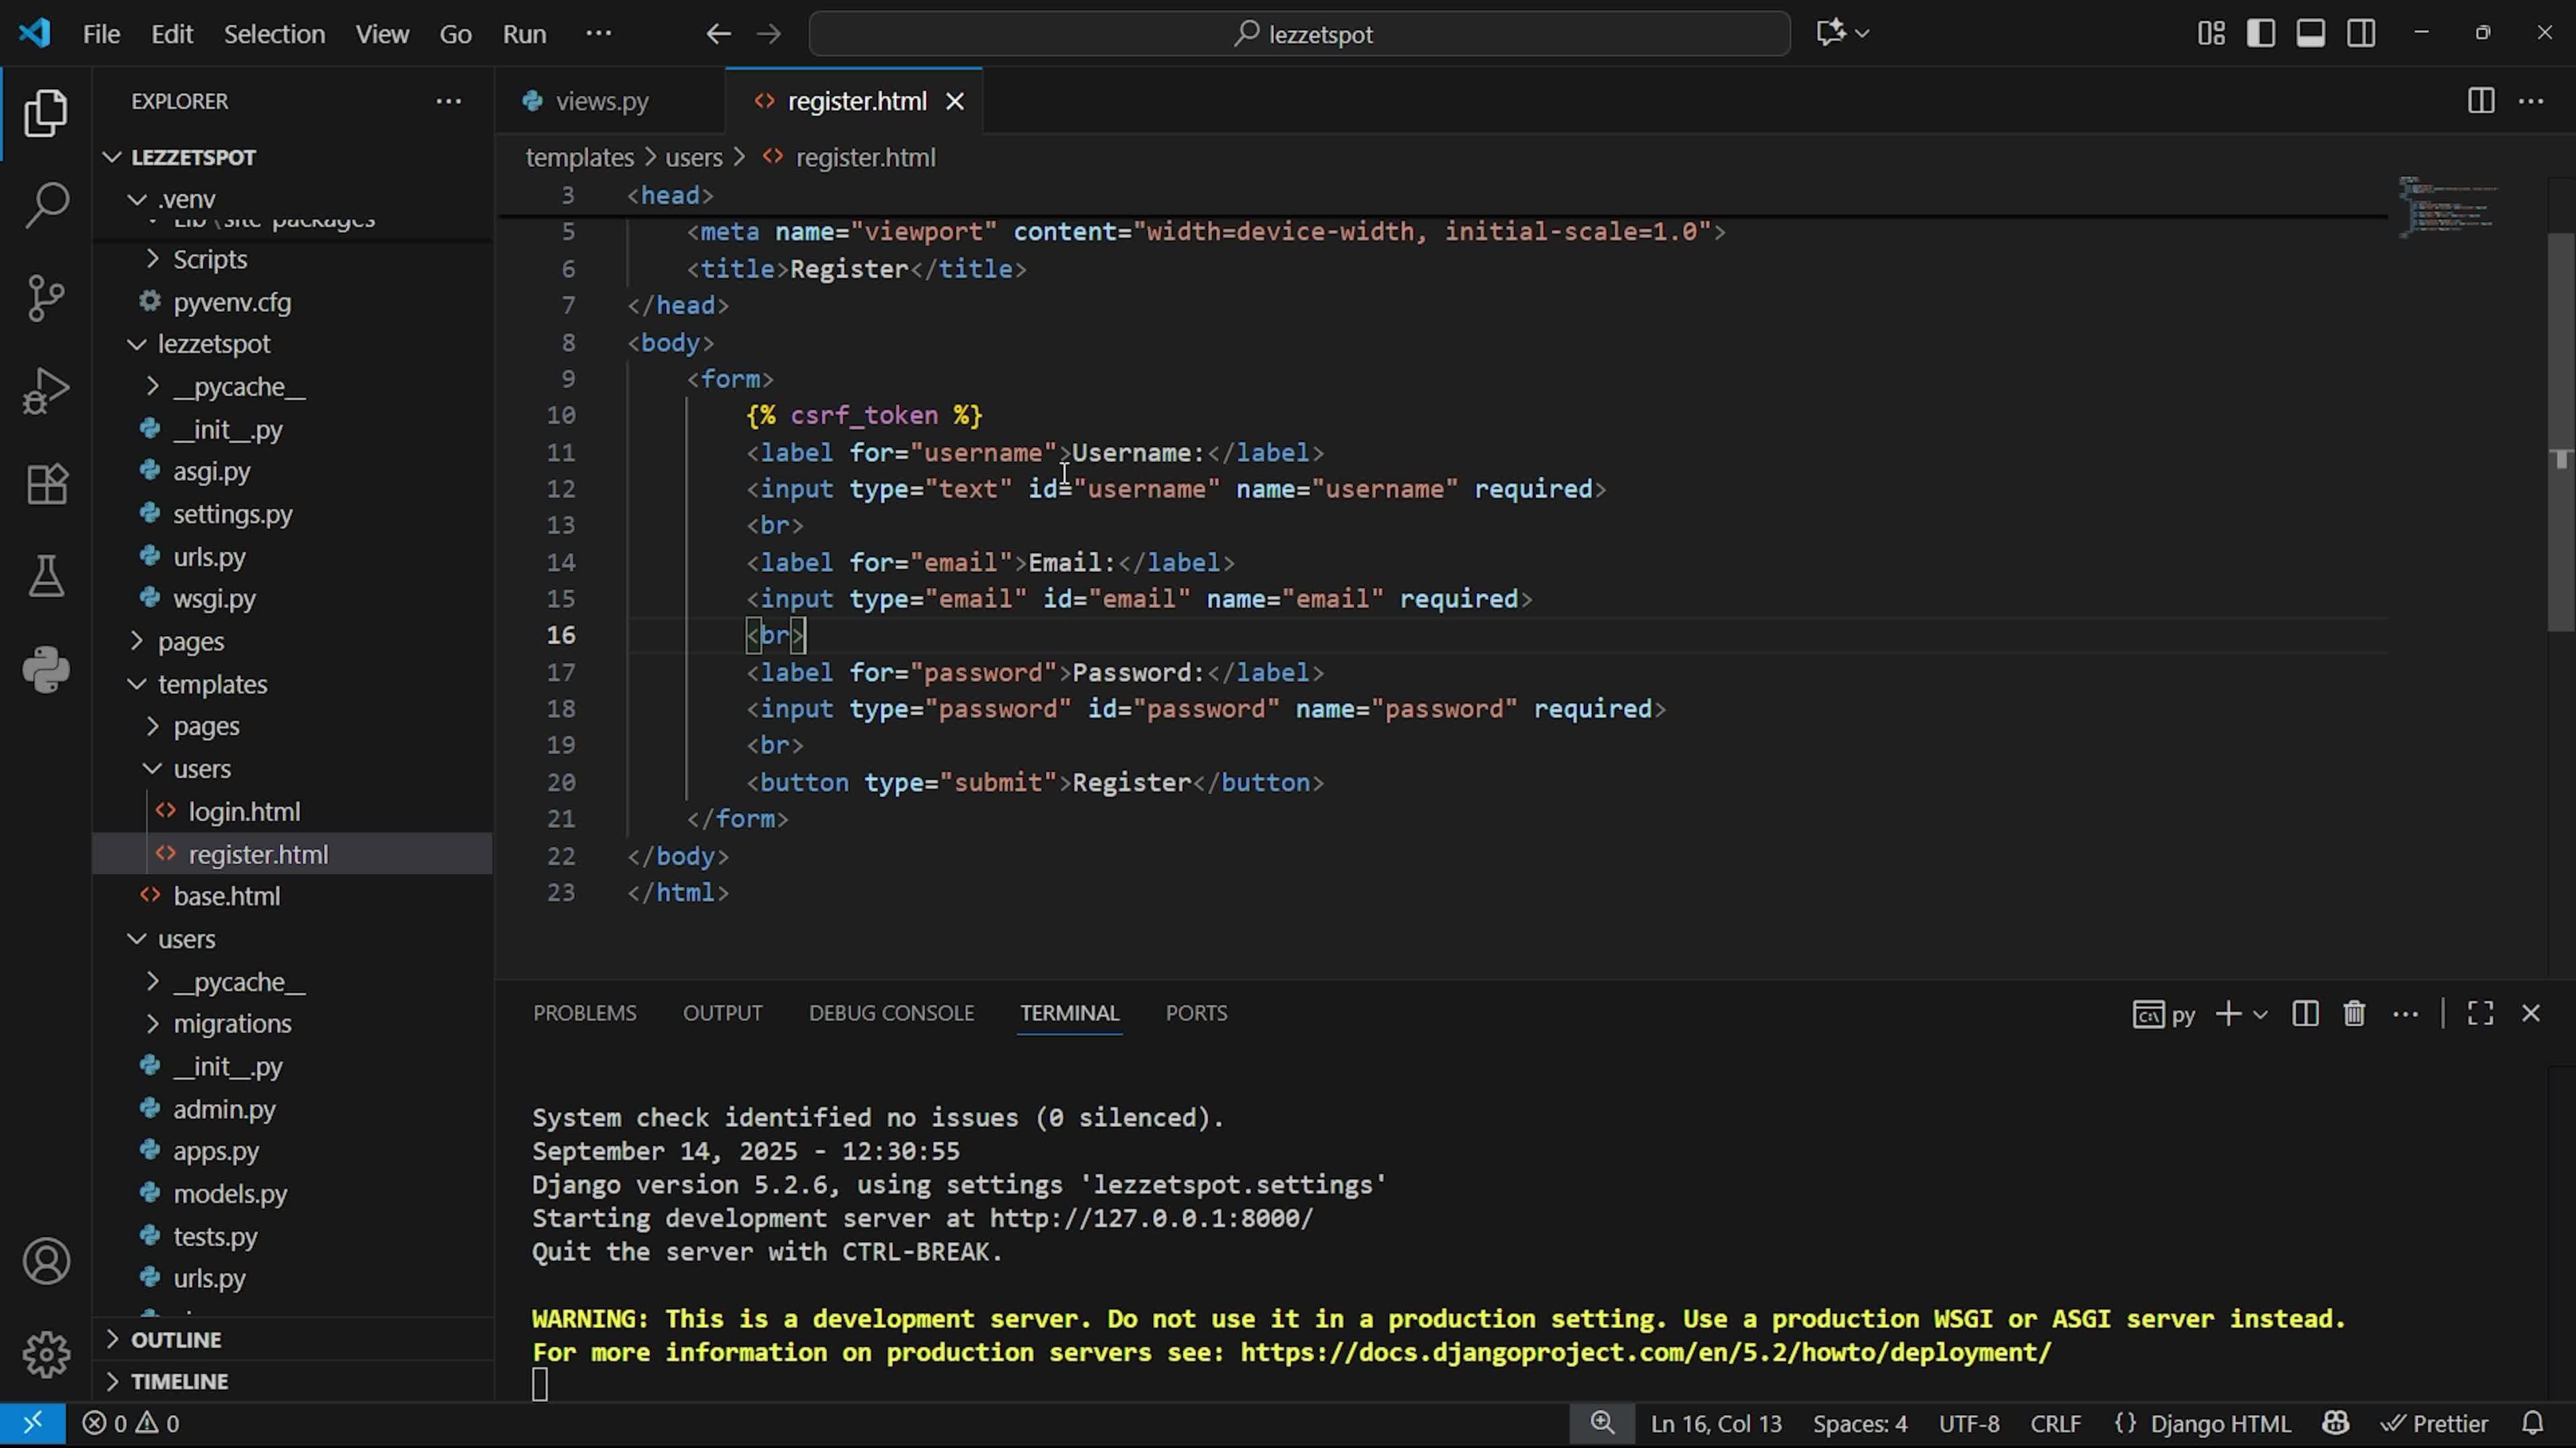This screenshot has height=1448, width=2576.
Task: Open the Run and Debug view
Action: (46, 389)
